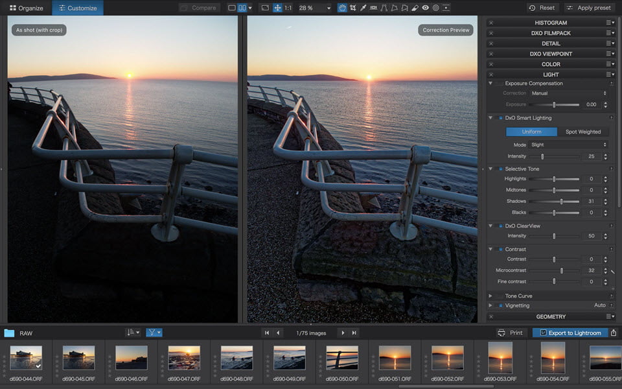The width and height of the screenshot is (622, 389).
Task: Select the Hand pan tool
Action: 342,8
